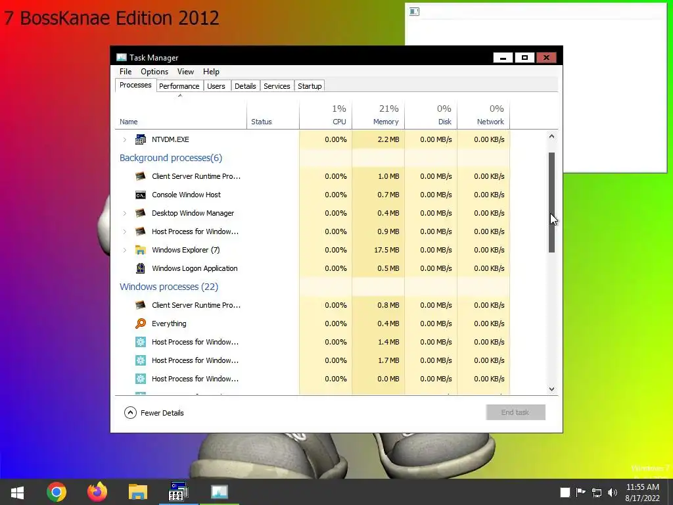
Task: Expand the Host Process row in Background processes
Action: tap(124, 232)
